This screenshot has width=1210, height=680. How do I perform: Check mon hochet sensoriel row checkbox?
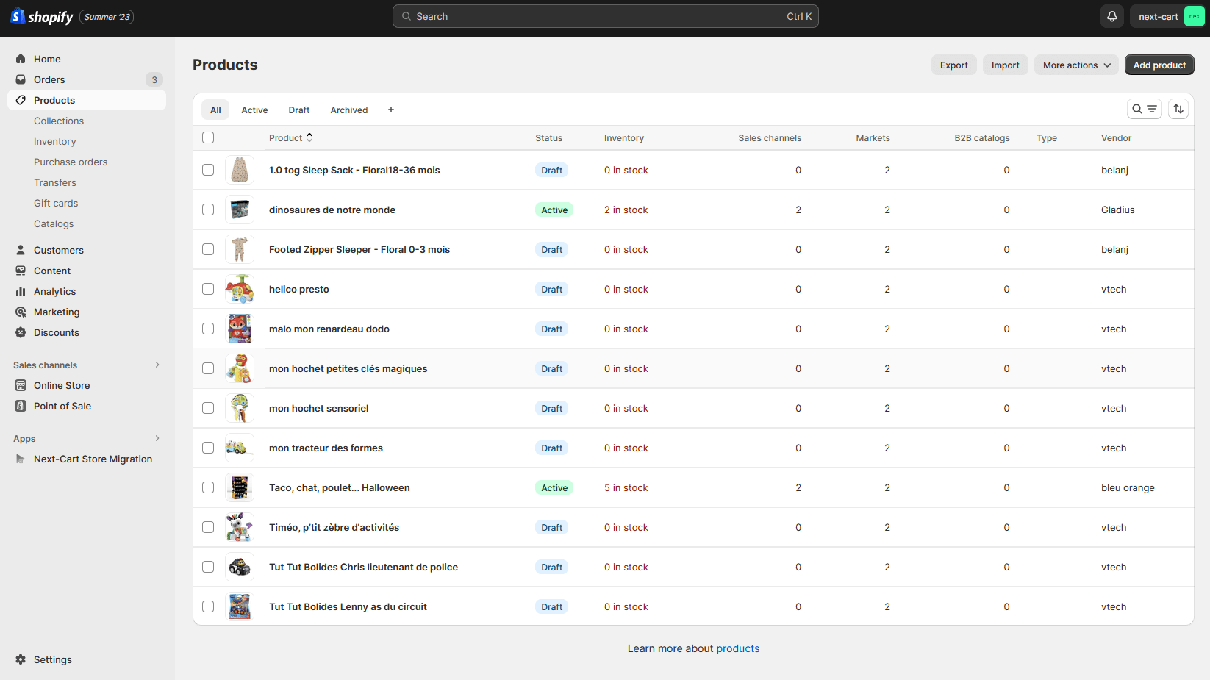coord(208,408)
